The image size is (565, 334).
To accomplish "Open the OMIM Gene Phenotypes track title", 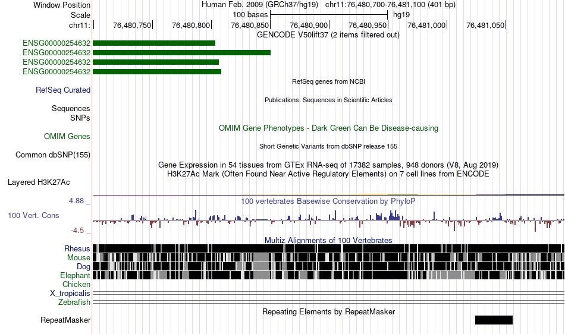I will pos(328,128).
